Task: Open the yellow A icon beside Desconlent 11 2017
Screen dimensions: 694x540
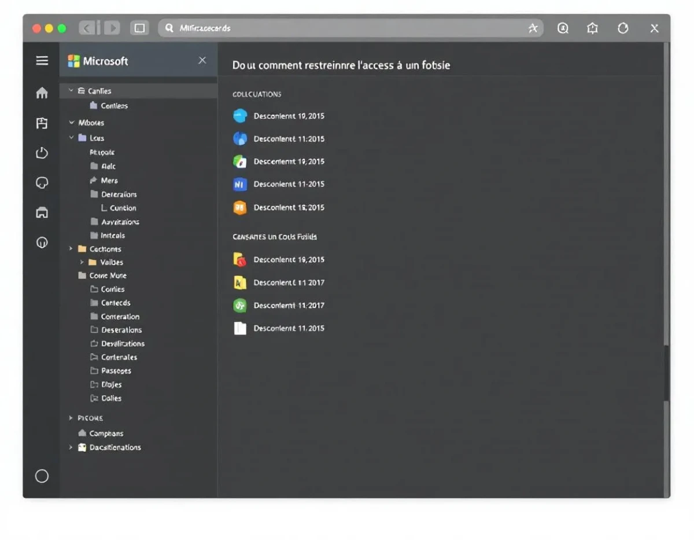Action: pos(240,282)
